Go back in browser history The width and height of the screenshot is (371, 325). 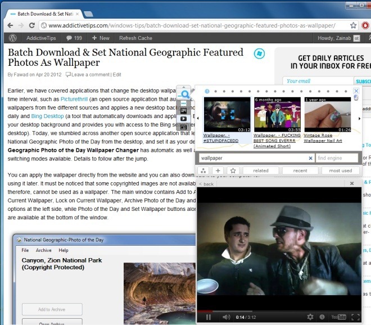10,25
